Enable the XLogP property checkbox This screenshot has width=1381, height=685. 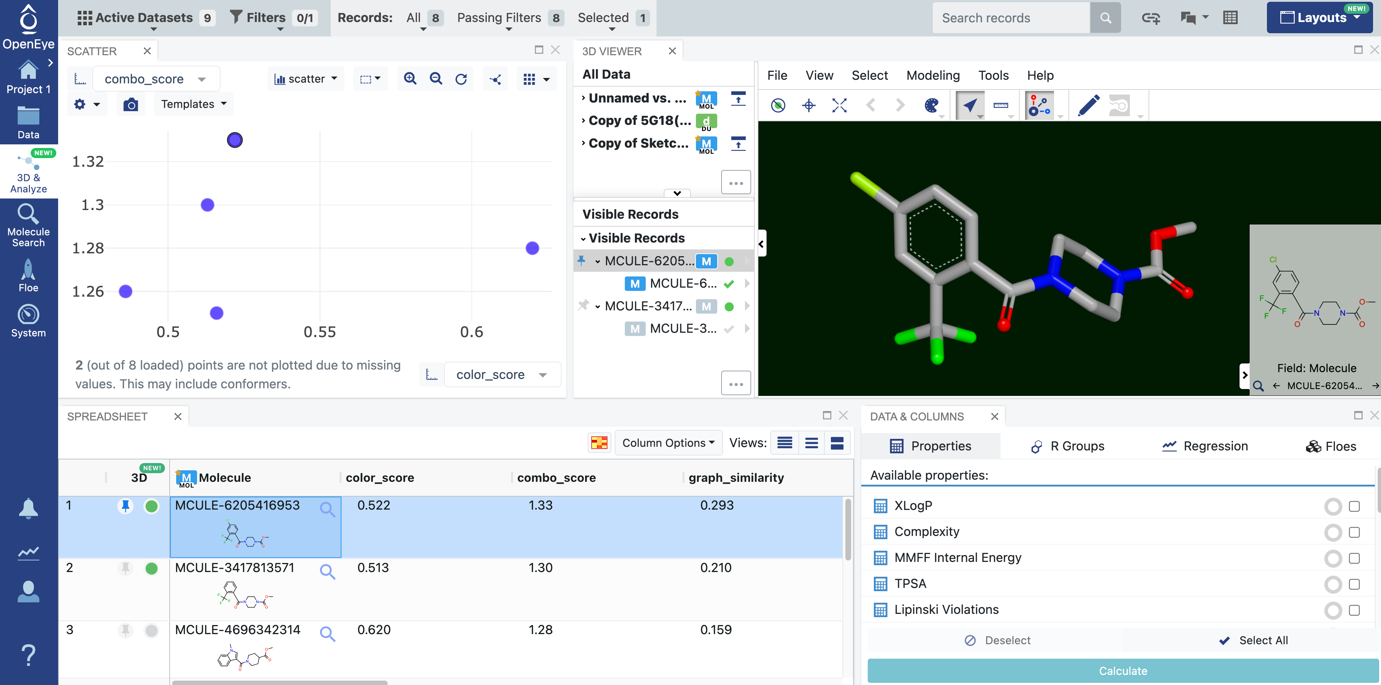point(1354,506)
